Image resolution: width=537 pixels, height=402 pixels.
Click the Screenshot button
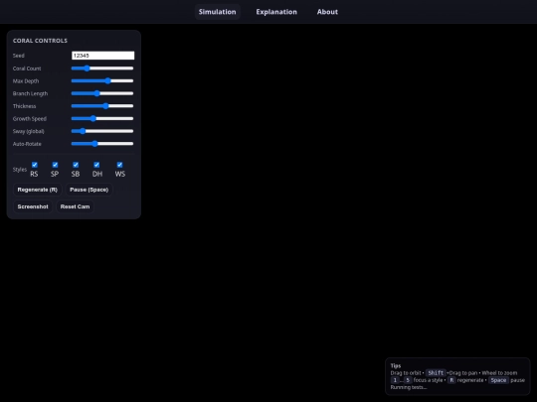click(x=33, y=206)
